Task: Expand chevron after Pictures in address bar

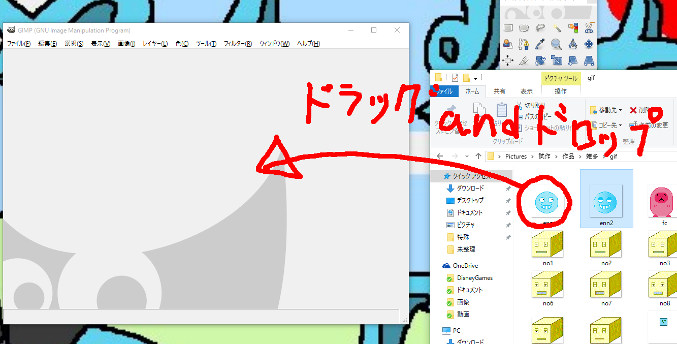Action: 533,157
